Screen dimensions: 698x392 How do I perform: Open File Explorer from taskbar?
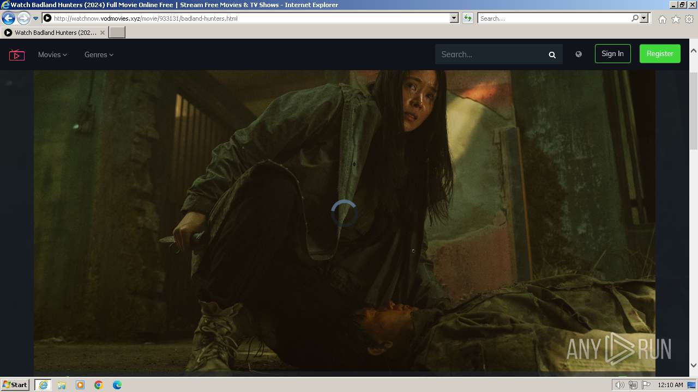(x=62, y=385)
